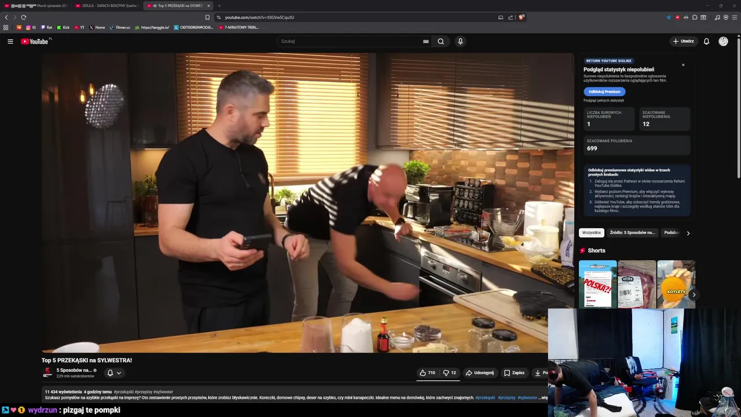Select Wszystkie filter chip
Viewport: 741px width, 417px height.
click(592, 233)
